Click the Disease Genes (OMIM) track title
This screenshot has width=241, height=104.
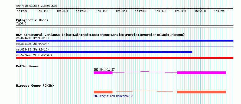(x=35, y=86)
